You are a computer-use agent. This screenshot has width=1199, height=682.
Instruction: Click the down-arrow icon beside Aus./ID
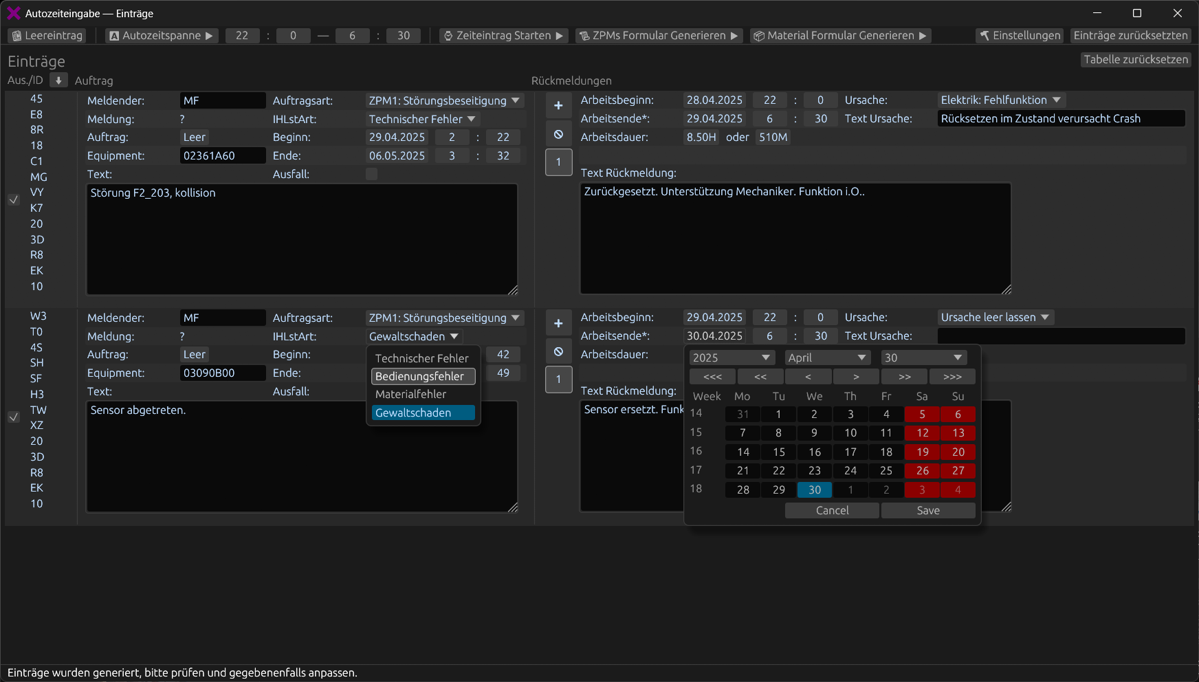[58, 80]
